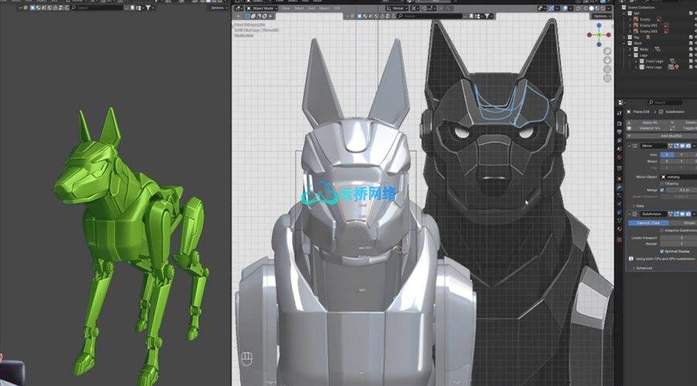This screenshot has width=697, height=386.
Task: Select the Catmull-Clark subdivision type
Action: (x=648, y=222)
